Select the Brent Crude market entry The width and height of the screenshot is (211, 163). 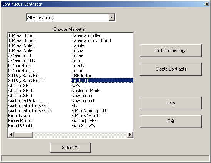point(19,116)
